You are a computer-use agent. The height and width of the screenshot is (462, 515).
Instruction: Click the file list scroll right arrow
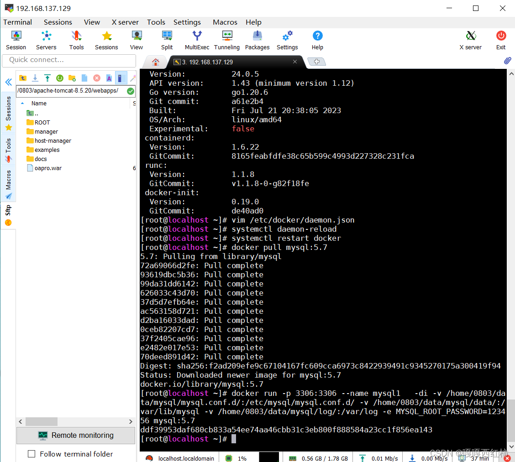click(x=131, y=421)
